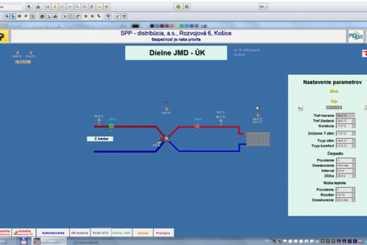Screen dimensions: 367x245
Task: Click the yellow Vyp status text
Action: coord(334,101)
